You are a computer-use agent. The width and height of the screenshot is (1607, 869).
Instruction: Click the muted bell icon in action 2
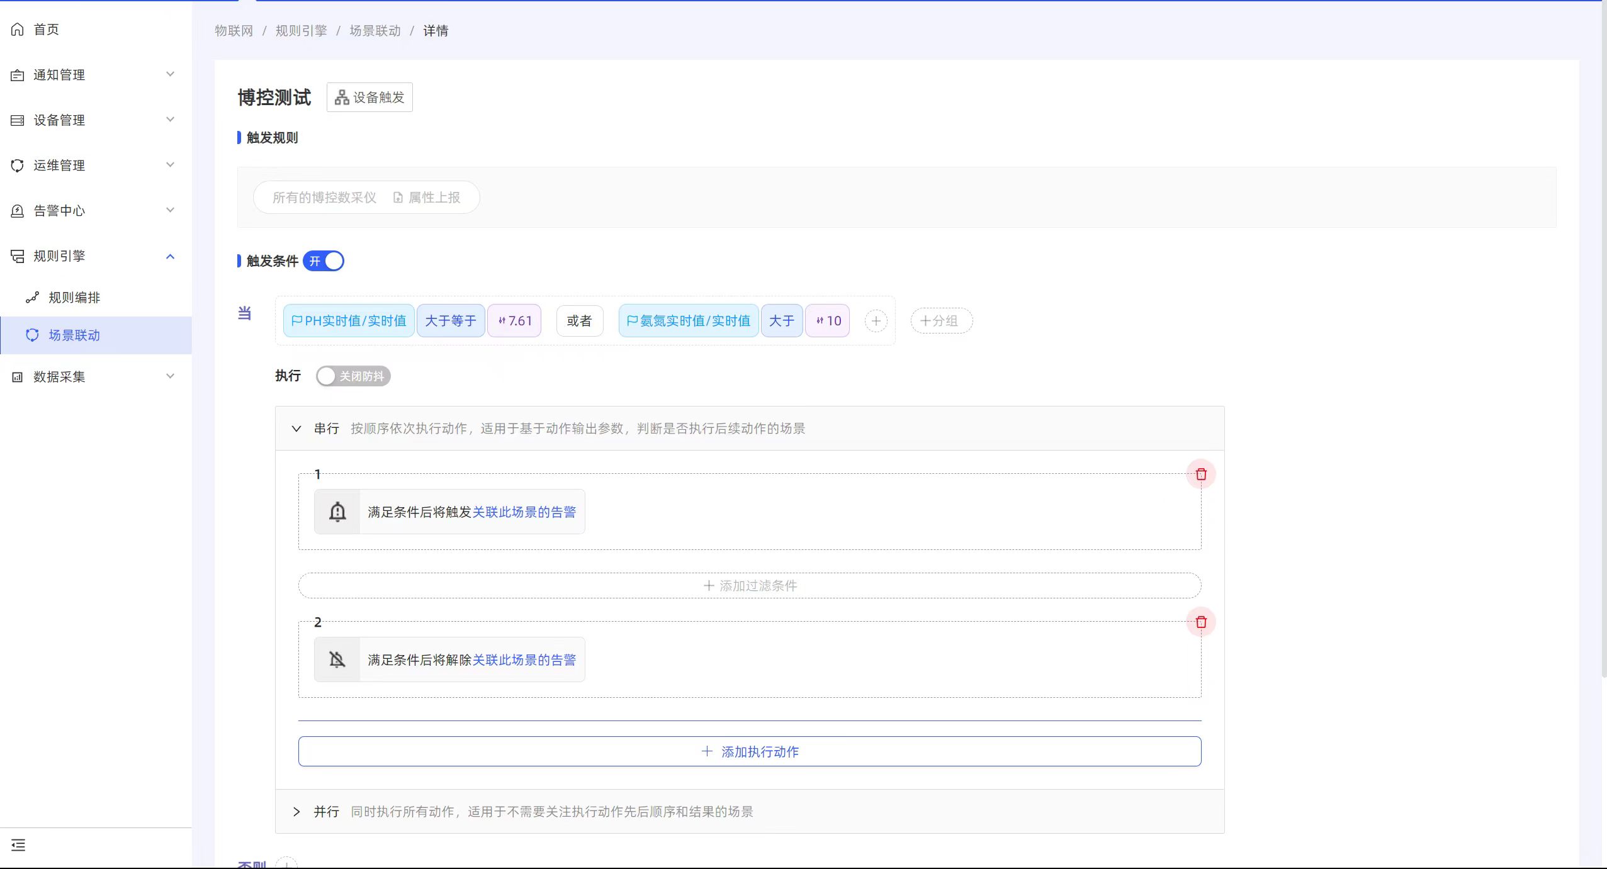(x=337, y=659)
